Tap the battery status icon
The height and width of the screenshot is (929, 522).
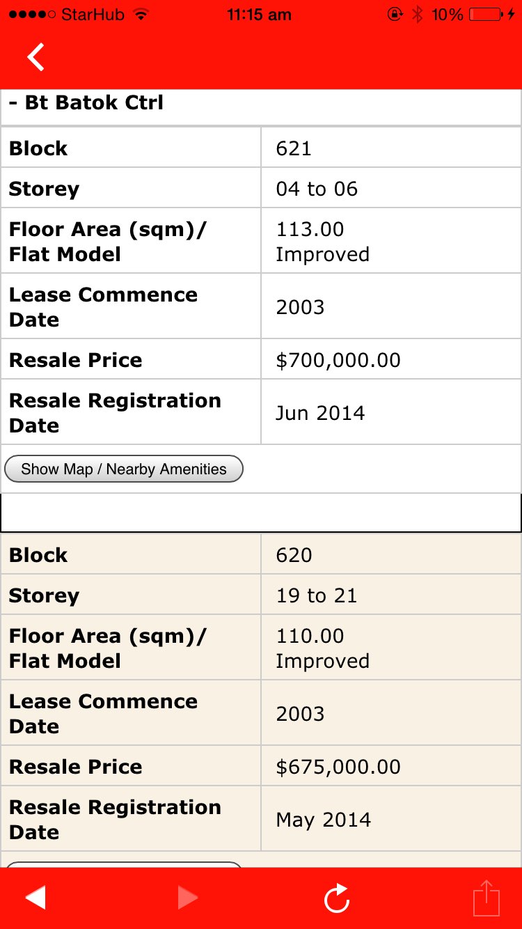(x=487, y=15)
